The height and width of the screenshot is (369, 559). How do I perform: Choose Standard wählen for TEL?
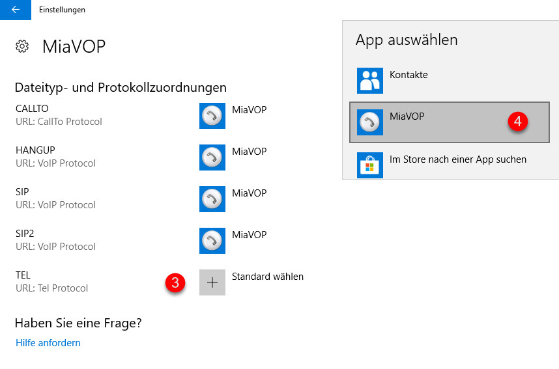pyautogui.click(x=268, y=277)
